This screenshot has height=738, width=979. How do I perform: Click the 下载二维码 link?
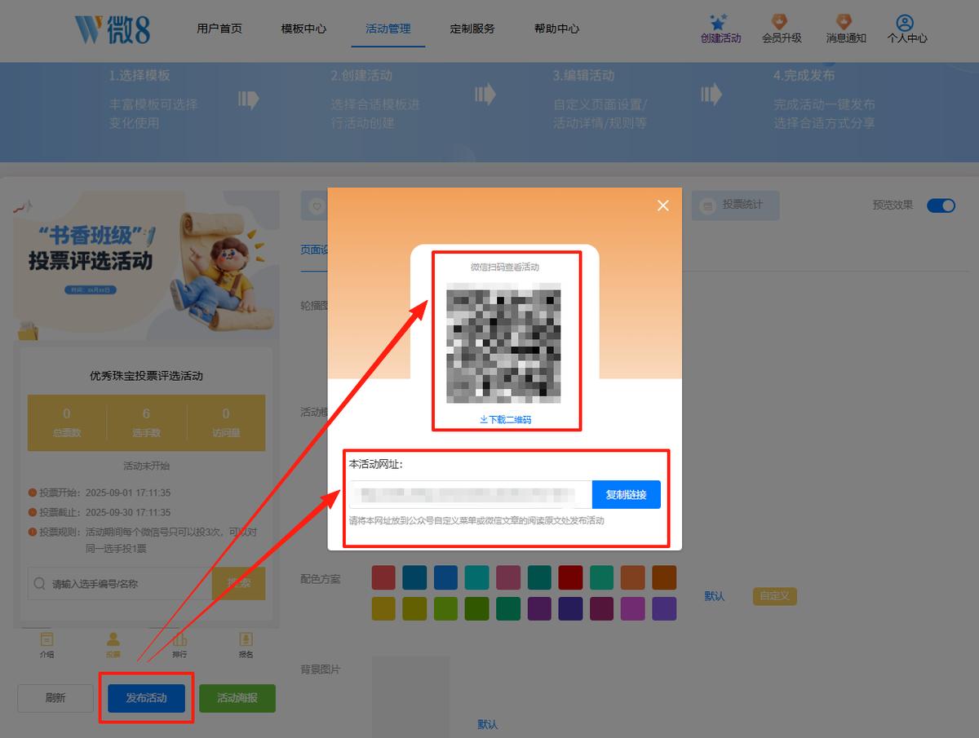506,419
